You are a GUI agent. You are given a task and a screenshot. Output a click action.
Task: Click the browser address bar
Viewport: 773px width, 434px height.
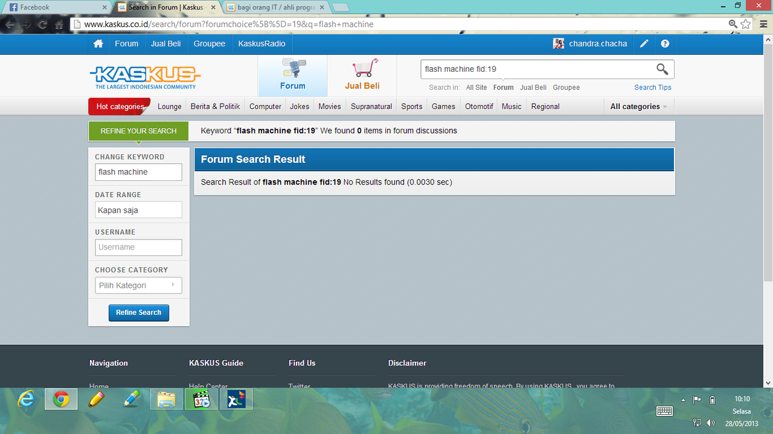pyautogui.click(x=399, y=25)
